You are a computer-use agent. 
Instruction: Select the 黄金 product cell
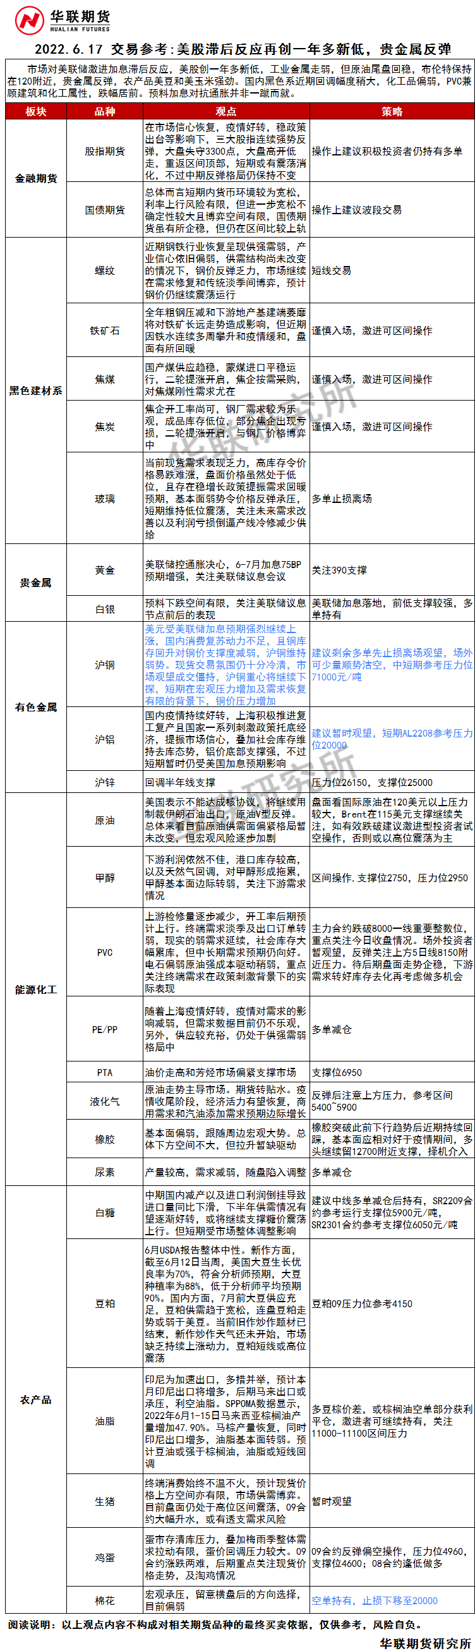point(104,570)
